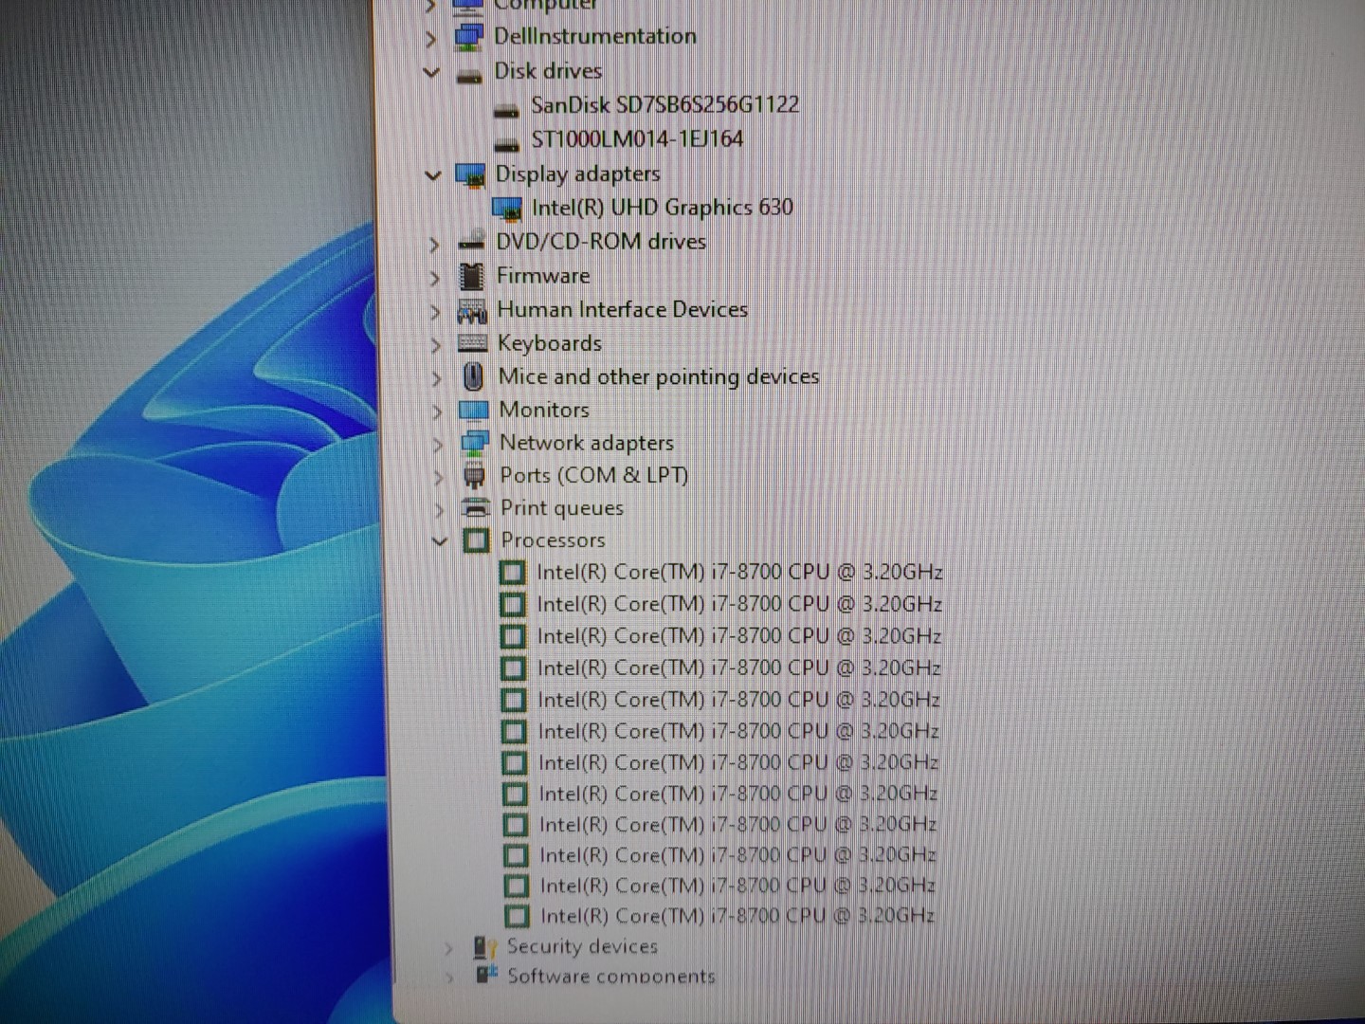
Task: Select the Ports (COM & LPT) label
Action: [594, 475]
